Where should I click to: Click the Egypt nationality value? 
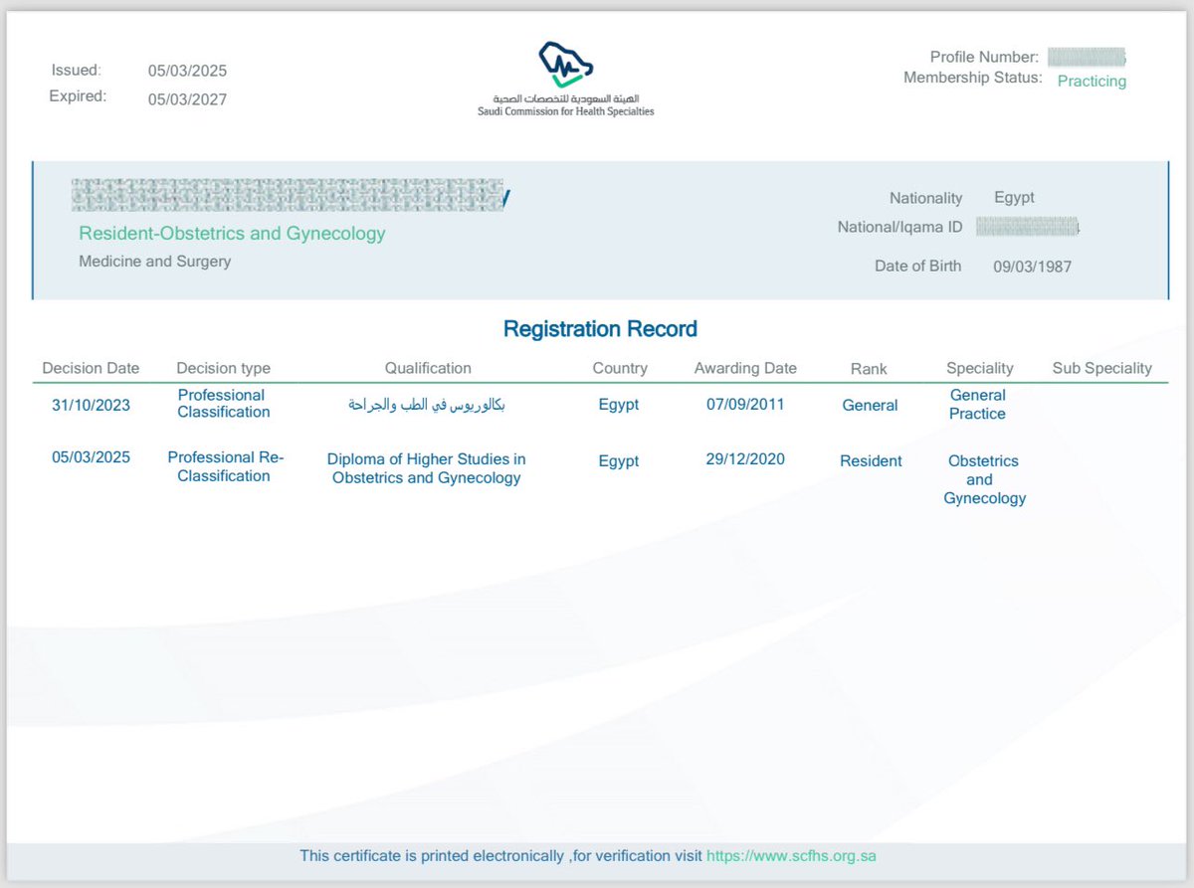(1014, 197)
